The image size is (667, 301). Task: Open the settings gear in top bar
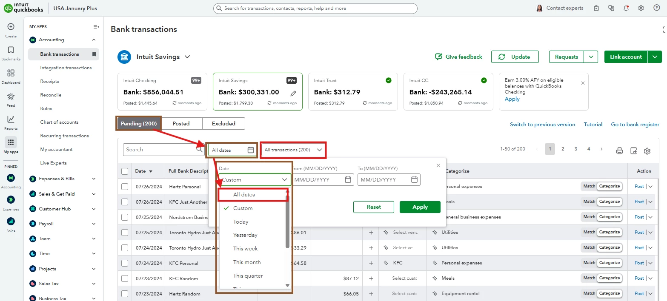point(641,8)
